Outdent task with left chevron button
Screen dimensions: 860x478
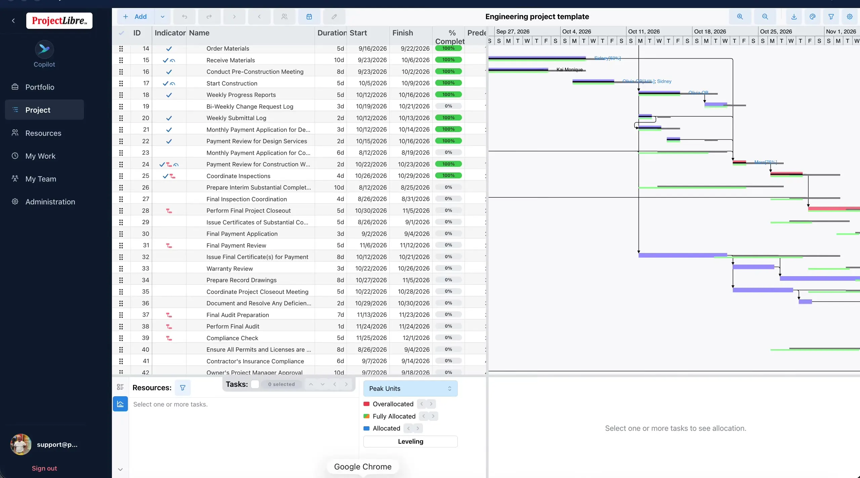259,16
